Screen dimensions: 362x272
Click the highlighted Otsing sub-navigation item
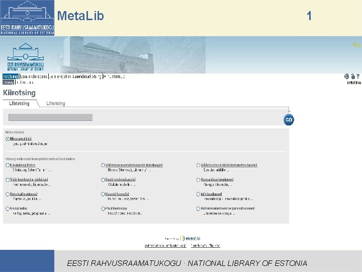8,82
